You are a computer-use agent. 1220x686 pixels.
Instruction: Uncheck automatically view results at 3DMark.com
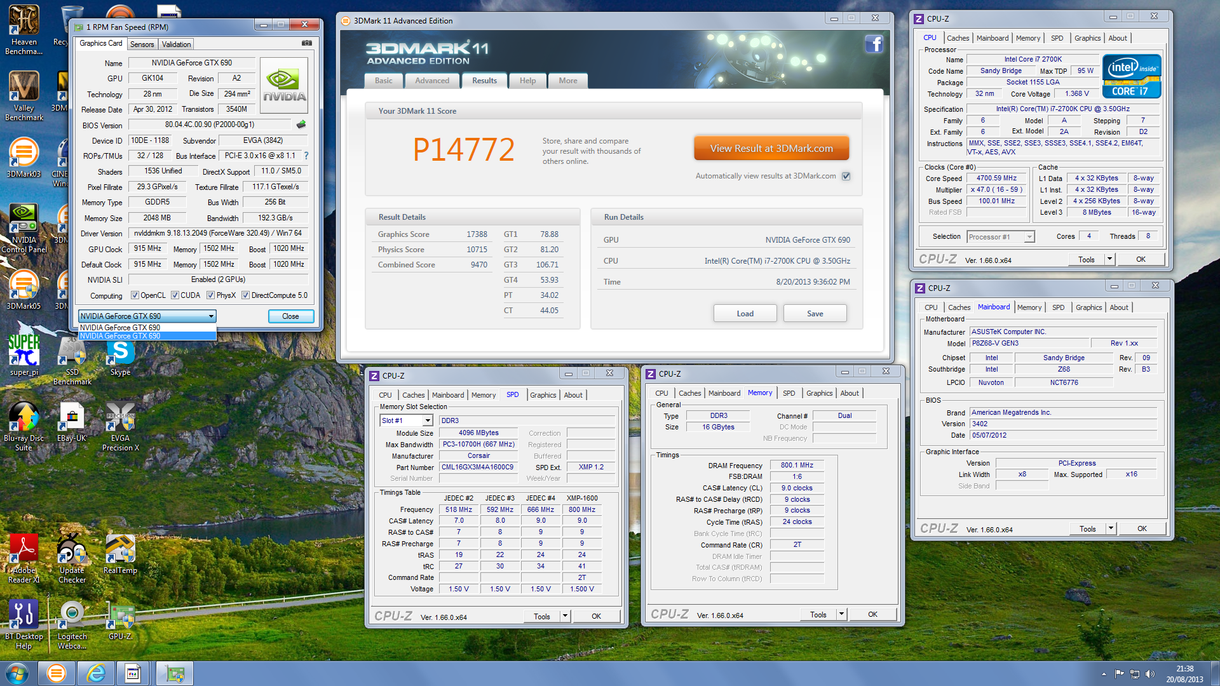coord(846,177)
